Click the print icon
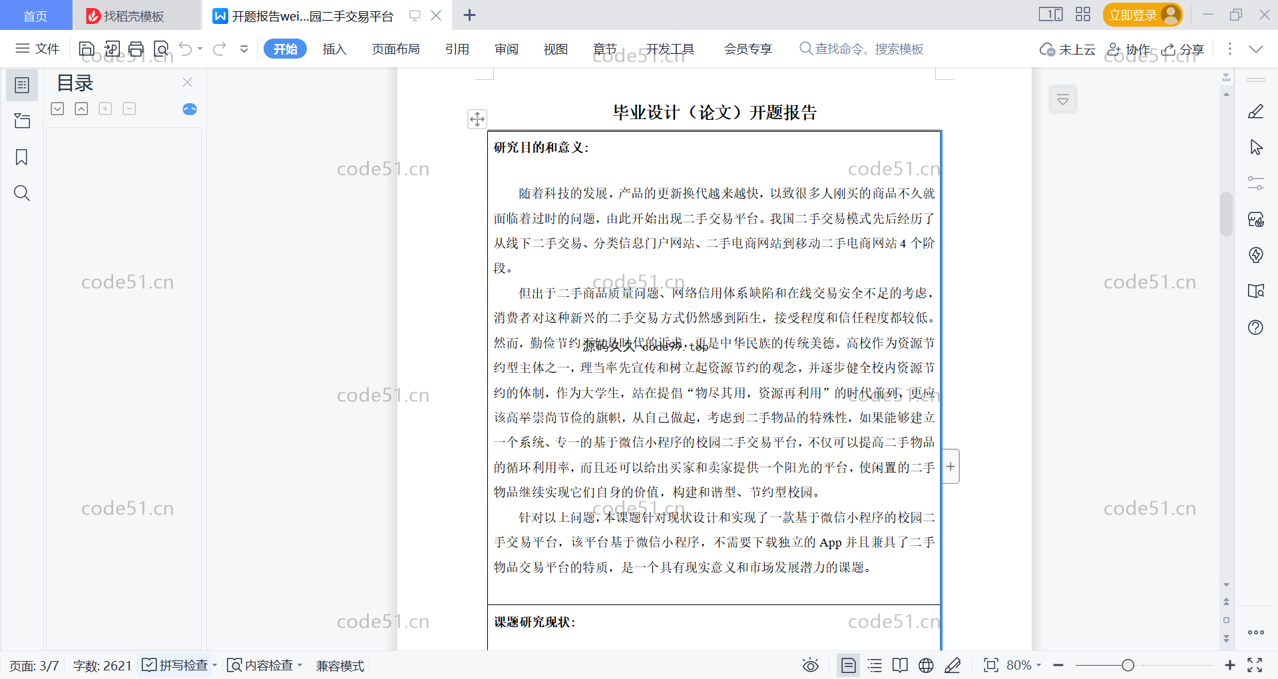1278x679 pixels. click(136, 49)
